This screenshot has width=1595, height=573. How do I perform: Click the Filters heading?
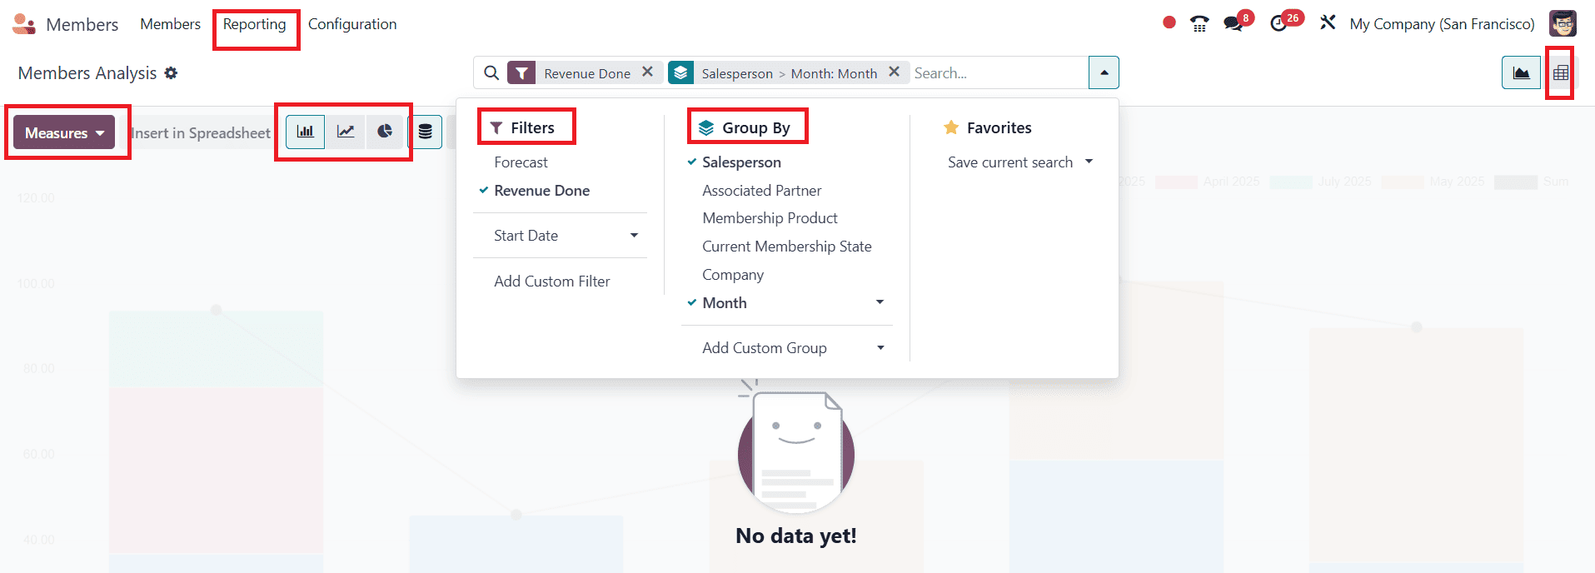click(532, 127)
